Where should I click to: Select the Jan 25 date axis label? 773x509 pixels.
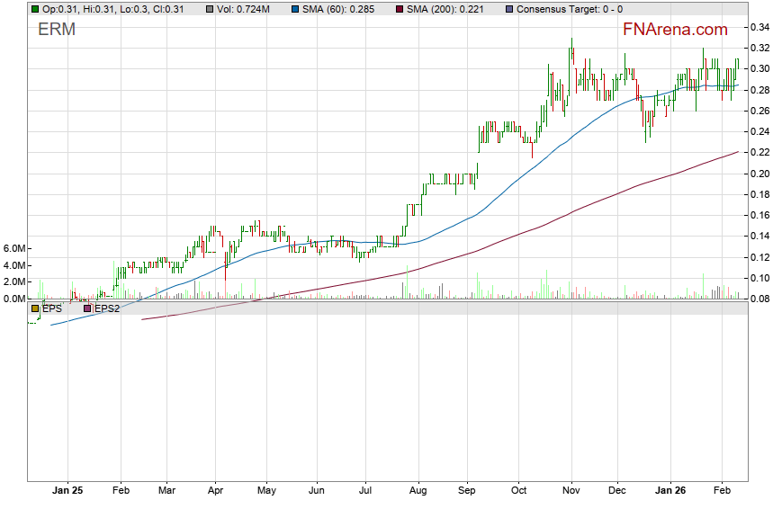click(67, 492)
